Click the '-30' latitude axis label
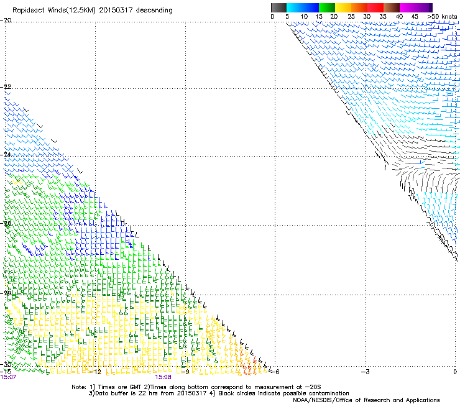Viewport: 460px width, 404px height. point(6,364)
